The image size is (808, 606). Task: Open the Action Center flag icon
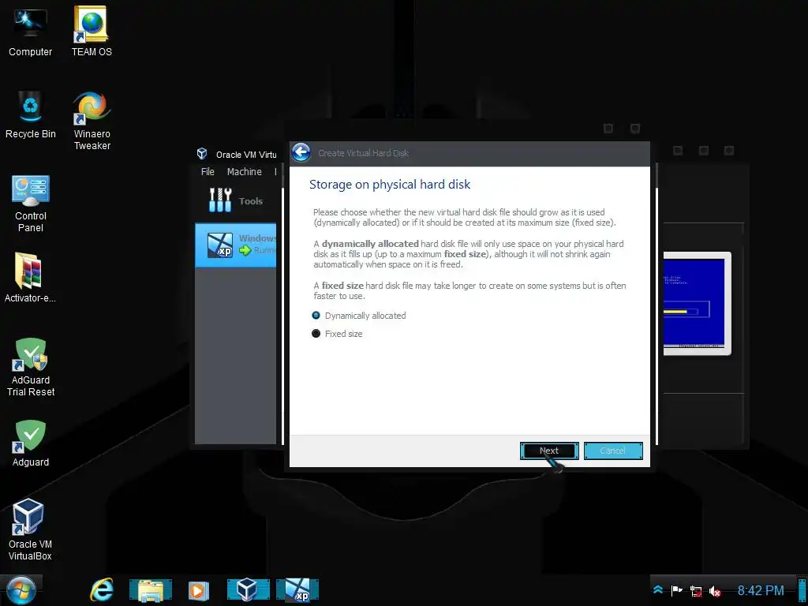tap(676, 590)
